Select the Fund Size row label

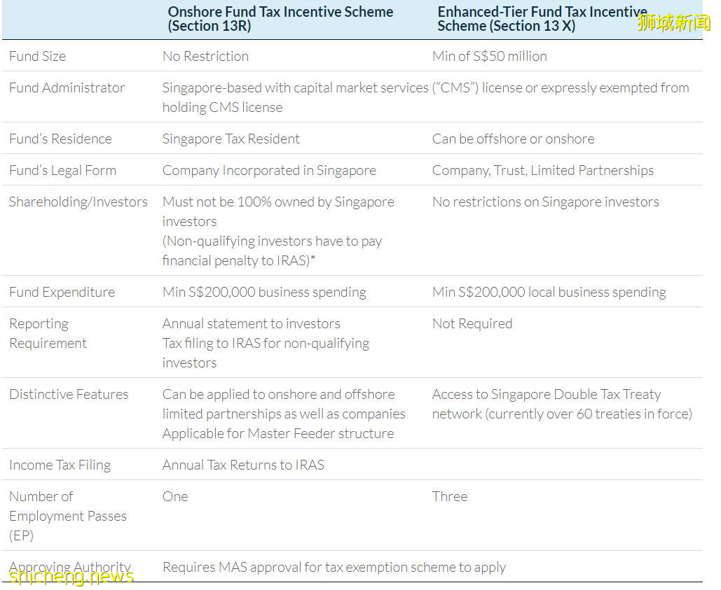(x=37, y=56)
